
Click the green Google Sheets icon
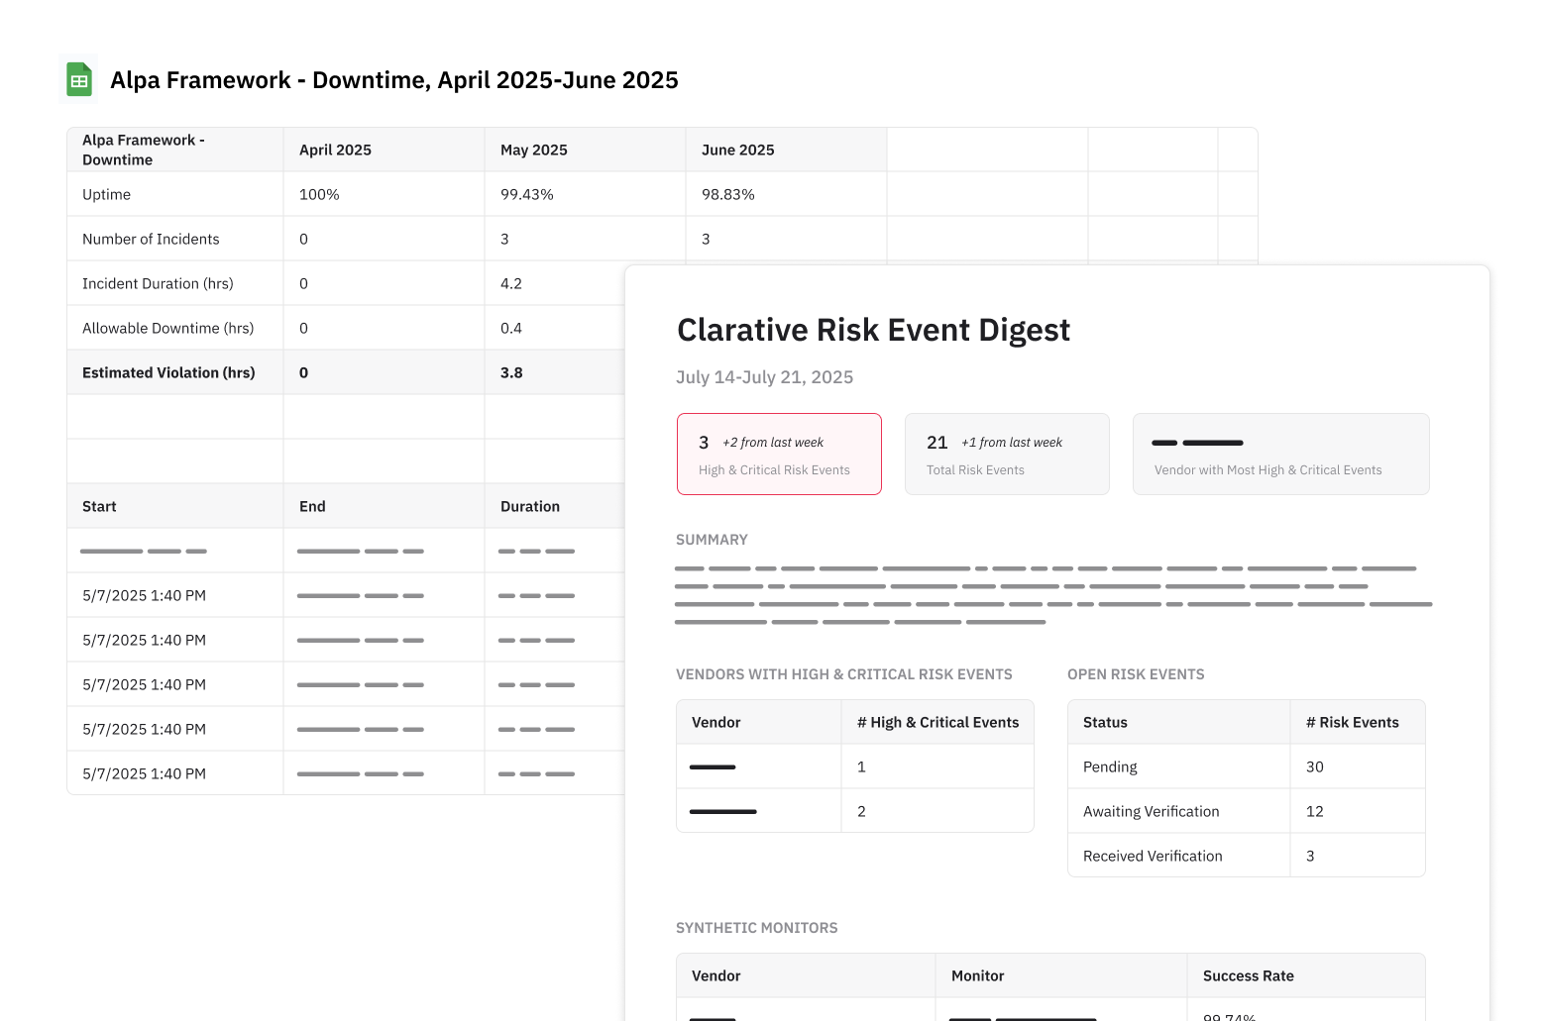pyautogui.click(x=79, y=80)
